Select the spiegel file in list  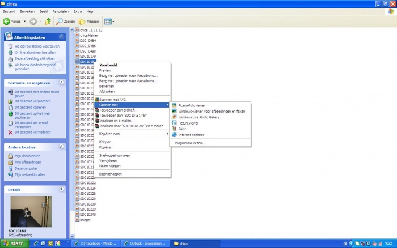(86, 220)
